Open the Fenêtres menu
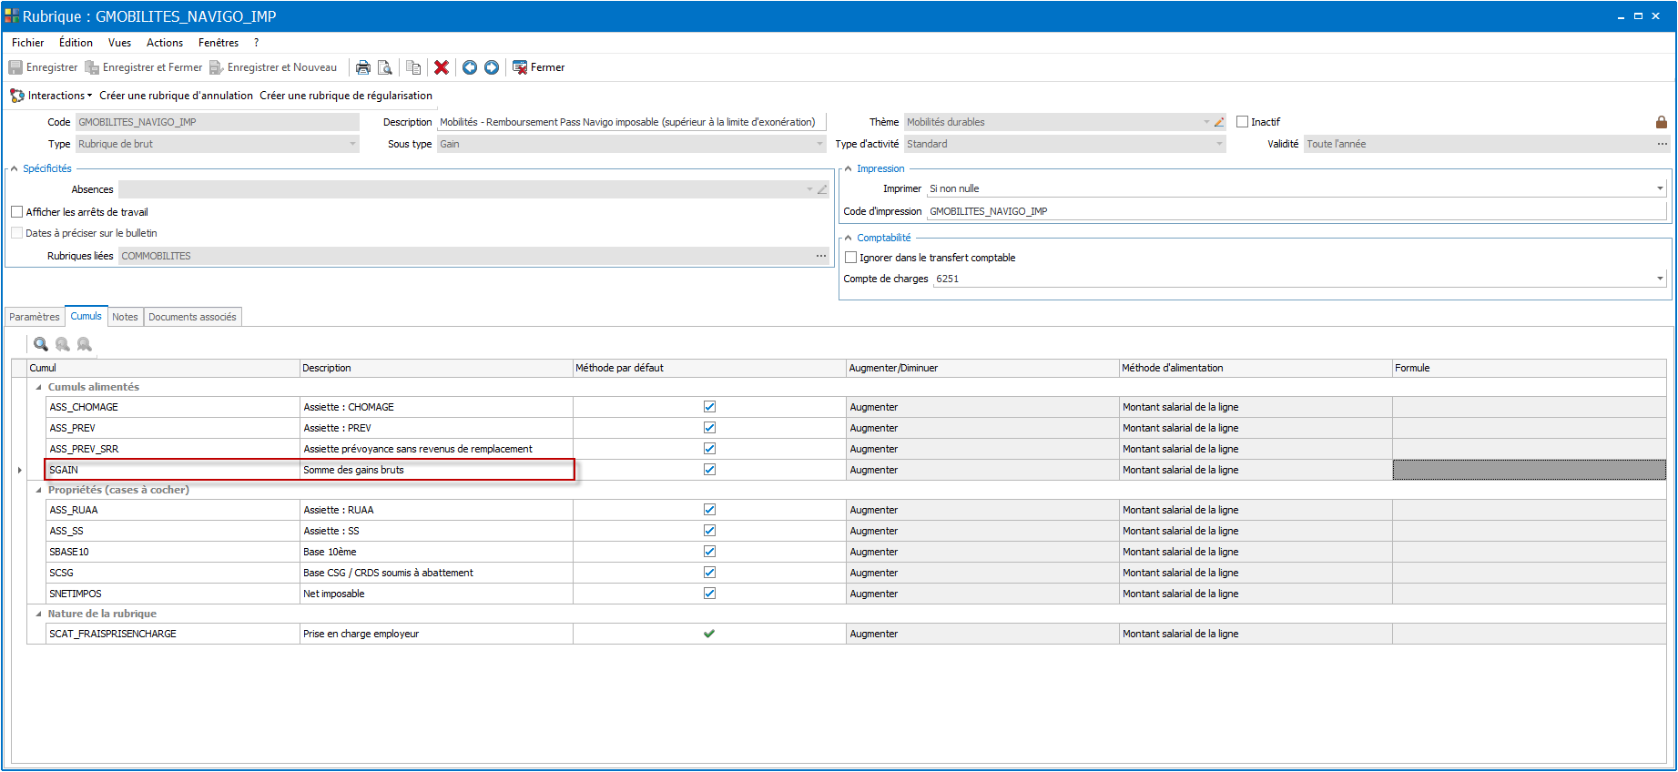This screenshot has width=1678, height=772. [x=219, y=43]
